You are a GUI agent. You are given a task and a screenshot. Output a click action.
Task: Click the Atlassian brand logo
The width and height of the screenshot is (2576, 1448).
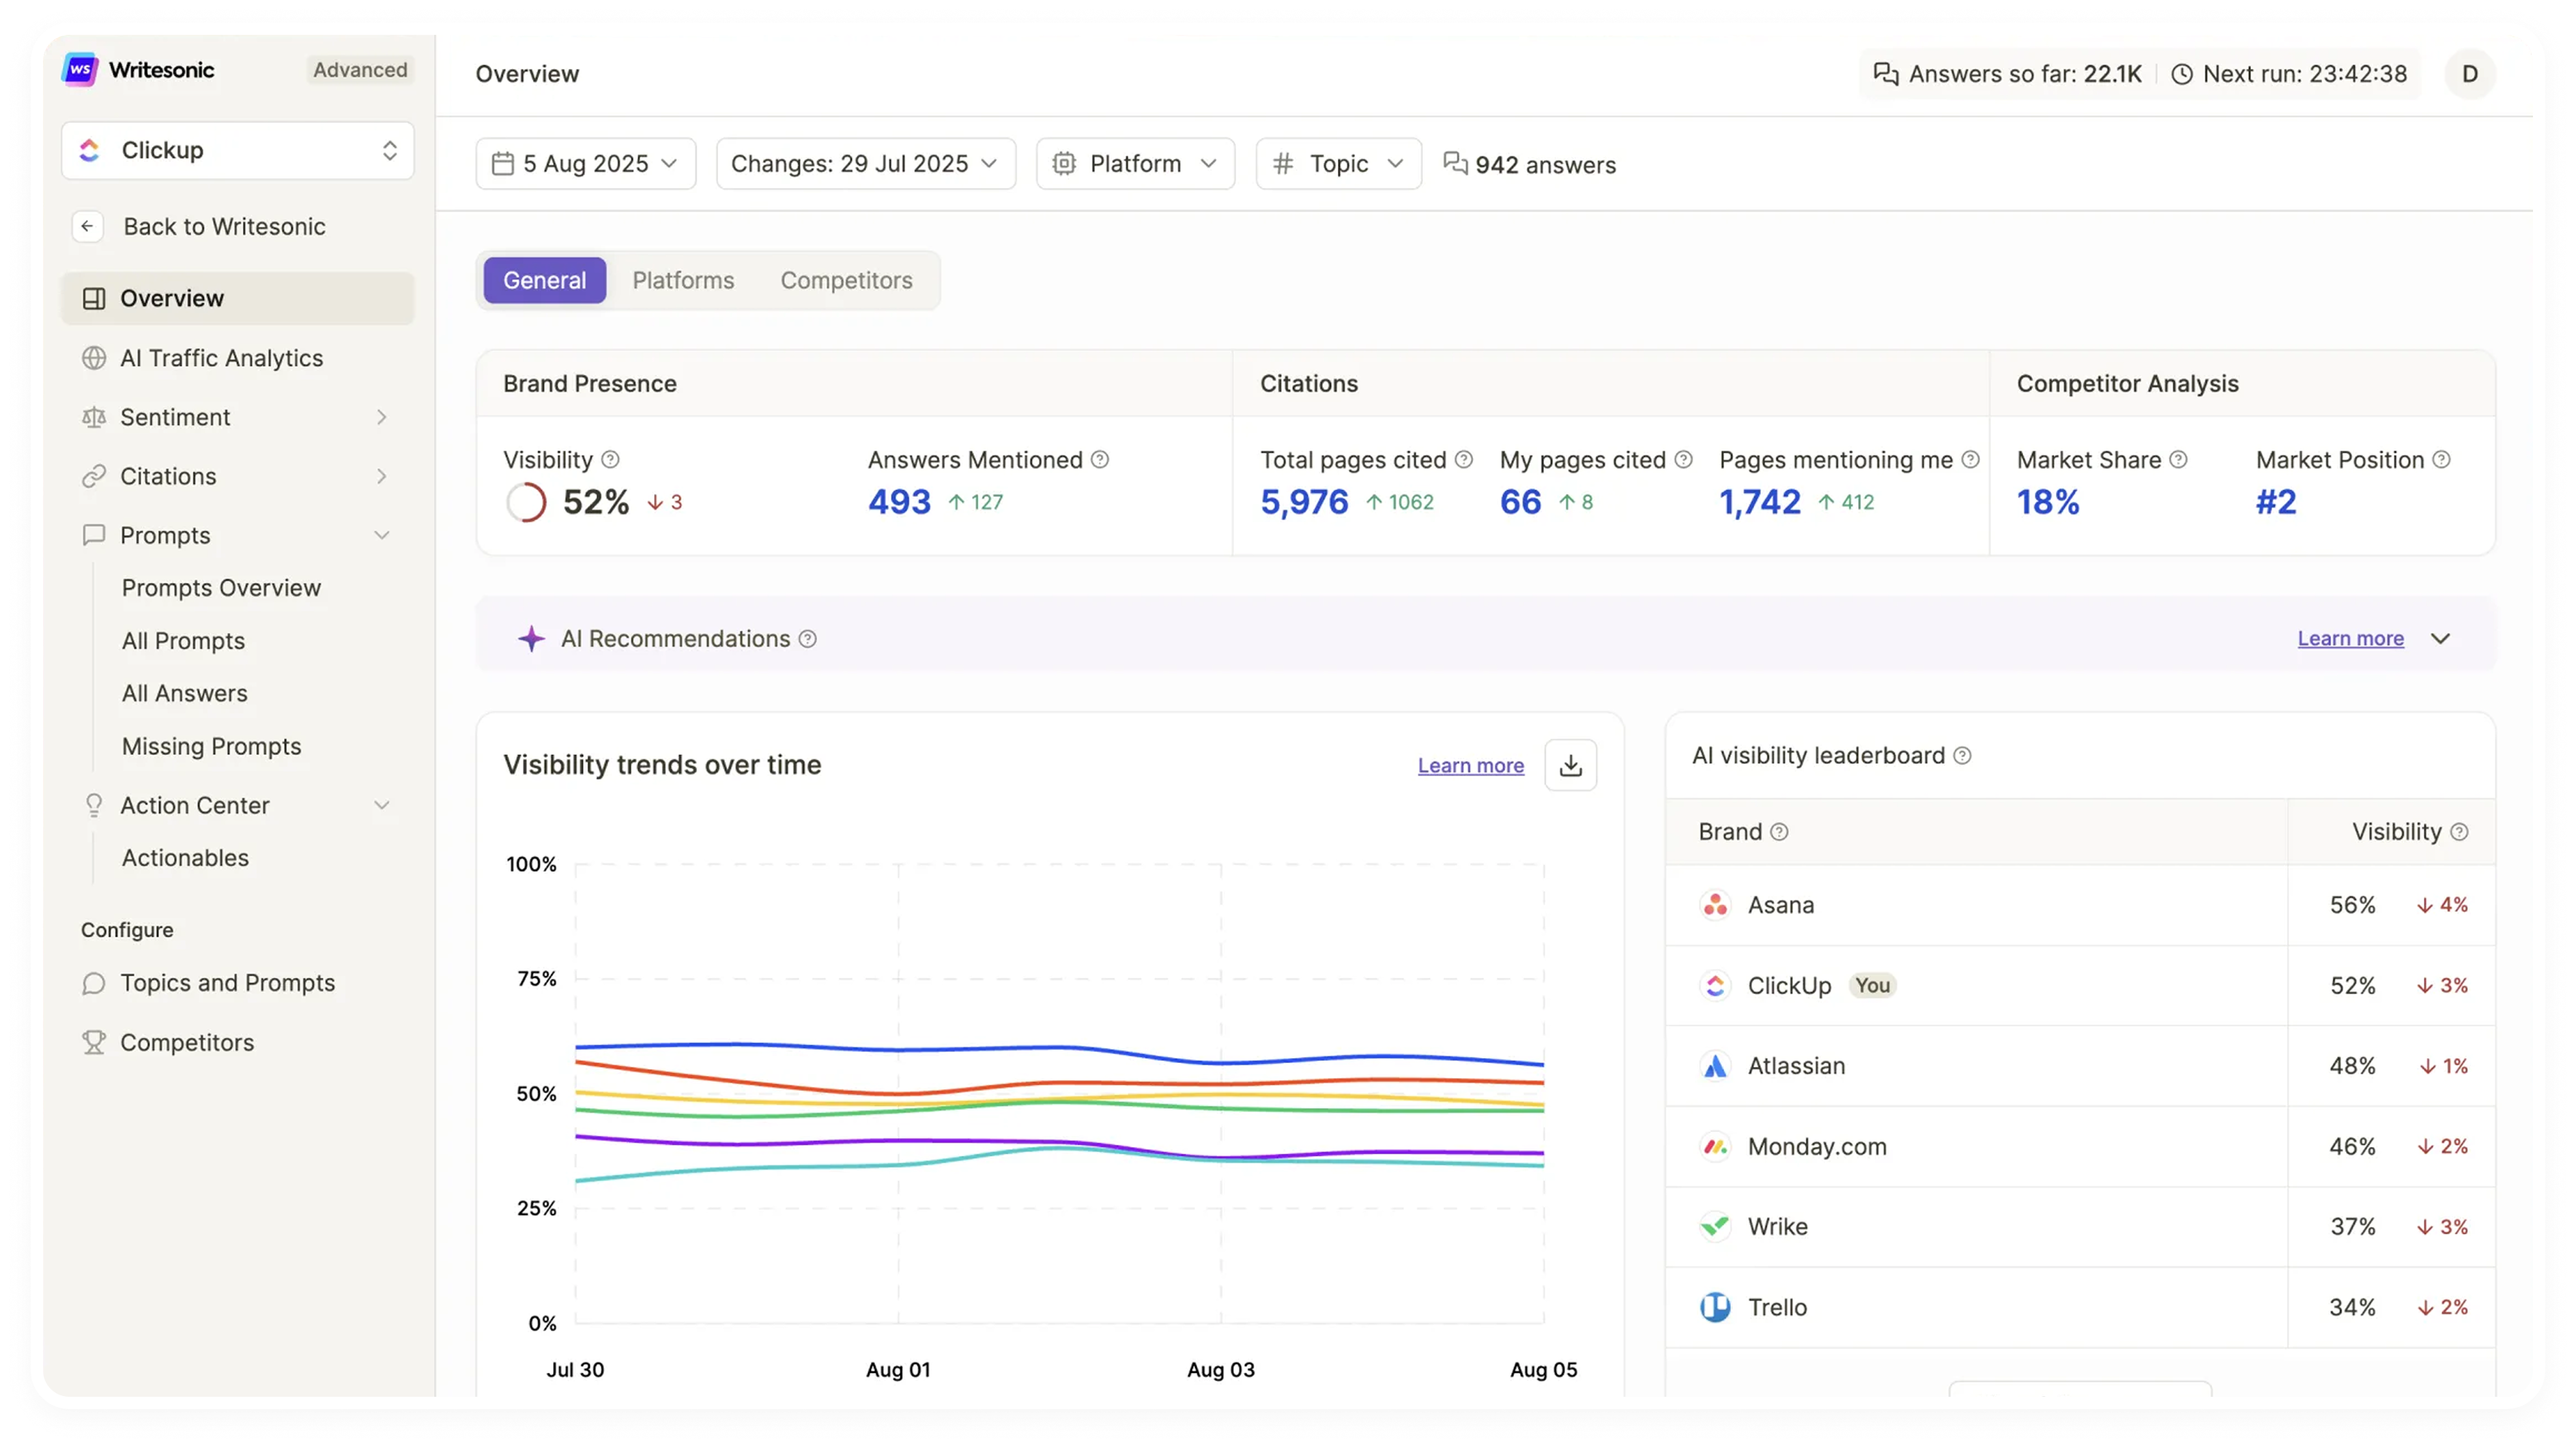point(1715,1066)
